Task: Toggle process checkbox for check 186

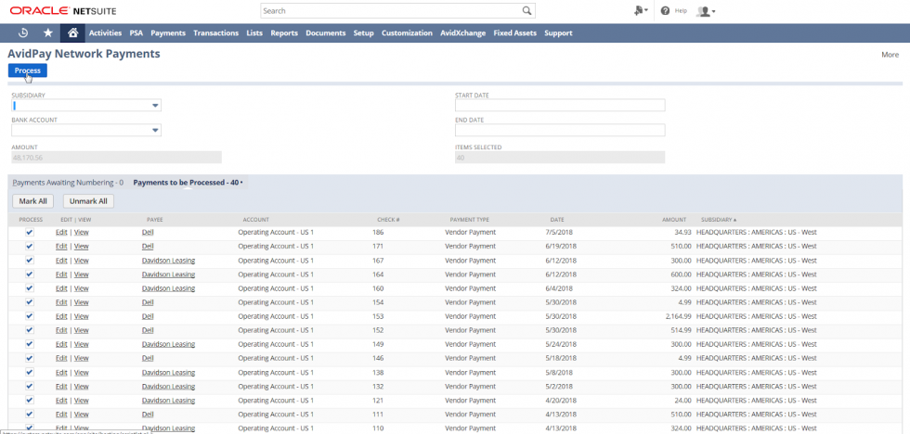Action: (x=30, y=232)
